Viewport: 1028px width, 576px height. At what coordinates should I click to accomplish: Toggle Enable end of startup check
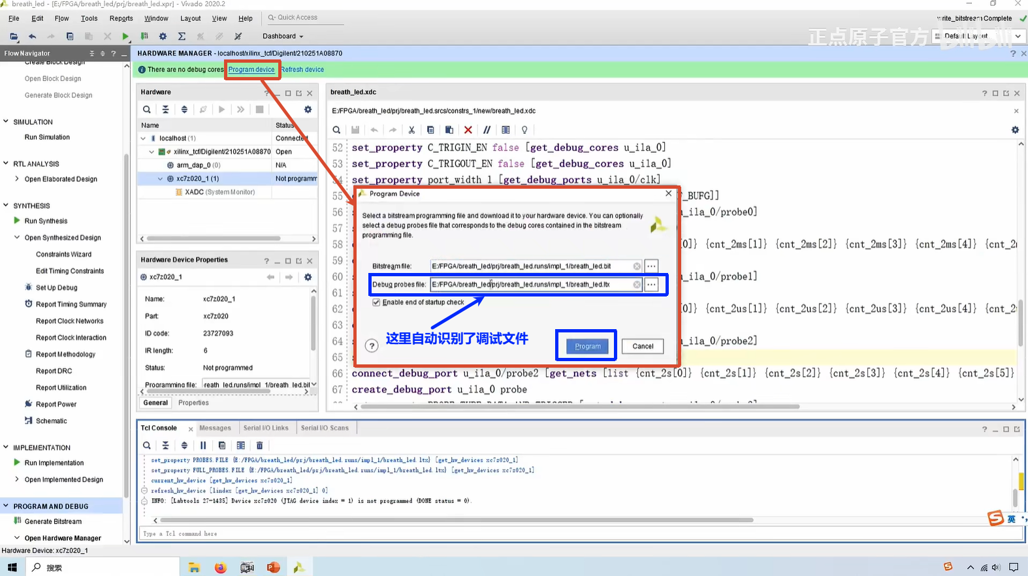(376, 302)
